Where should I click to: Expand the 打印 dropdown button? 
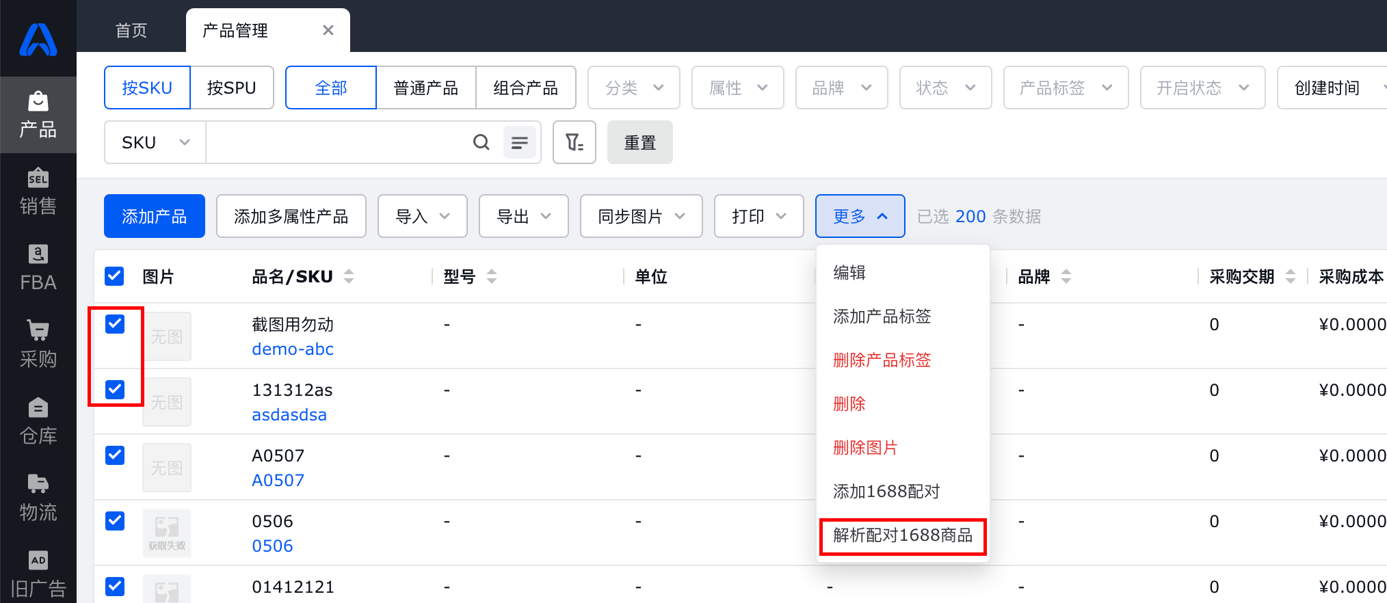pyautogui.click(x=759, y=216)
